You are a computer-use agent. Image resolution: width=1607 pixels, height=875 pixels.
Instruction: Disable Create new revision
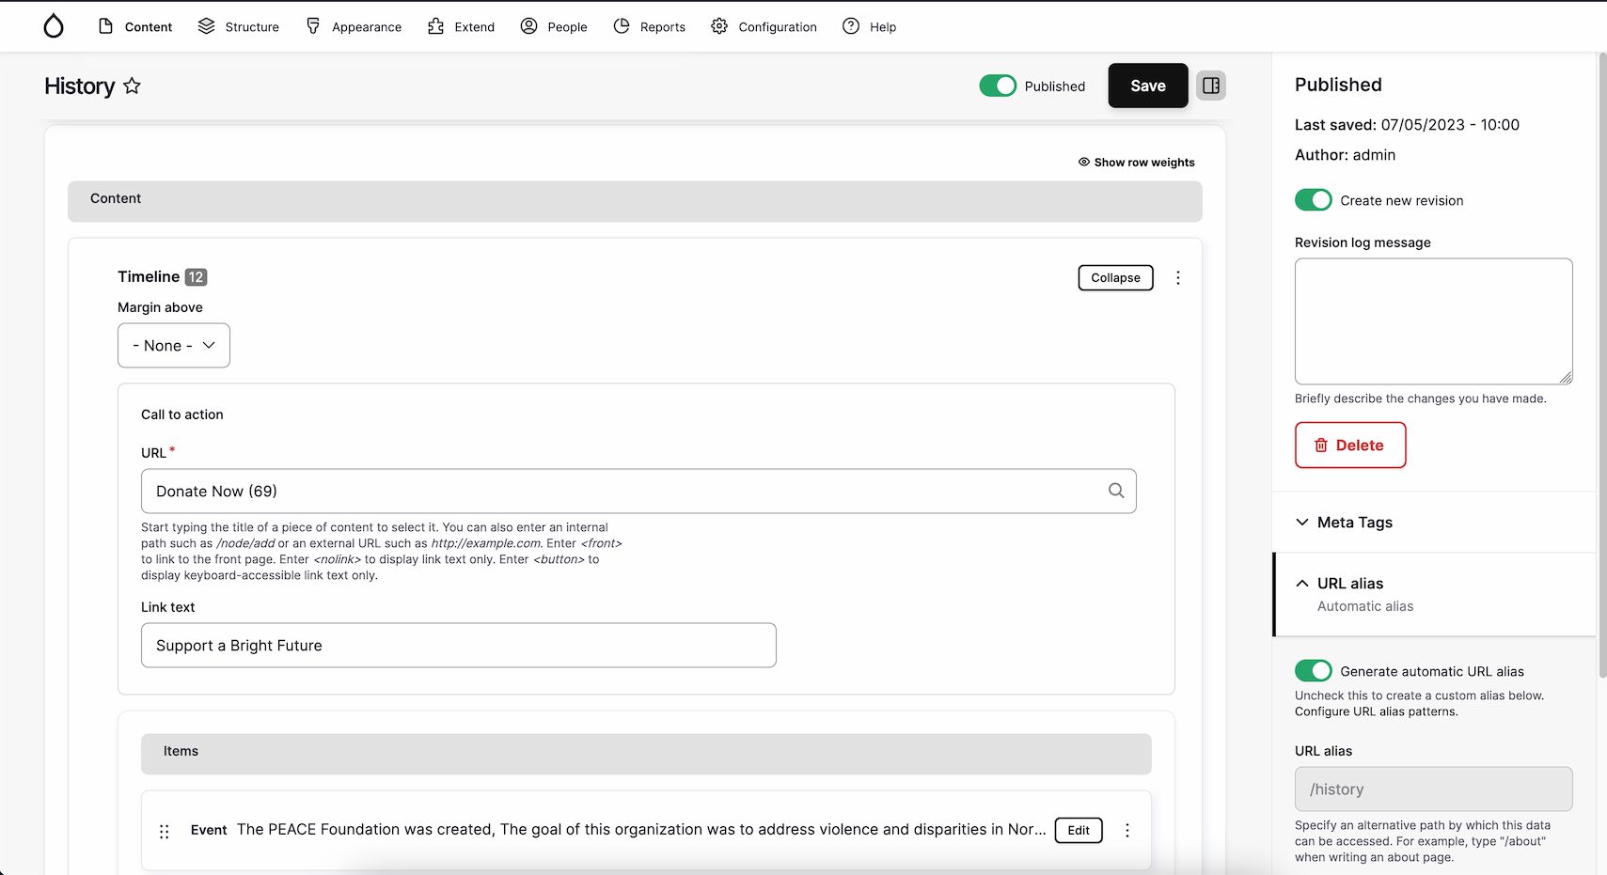tap(1313, 199)
